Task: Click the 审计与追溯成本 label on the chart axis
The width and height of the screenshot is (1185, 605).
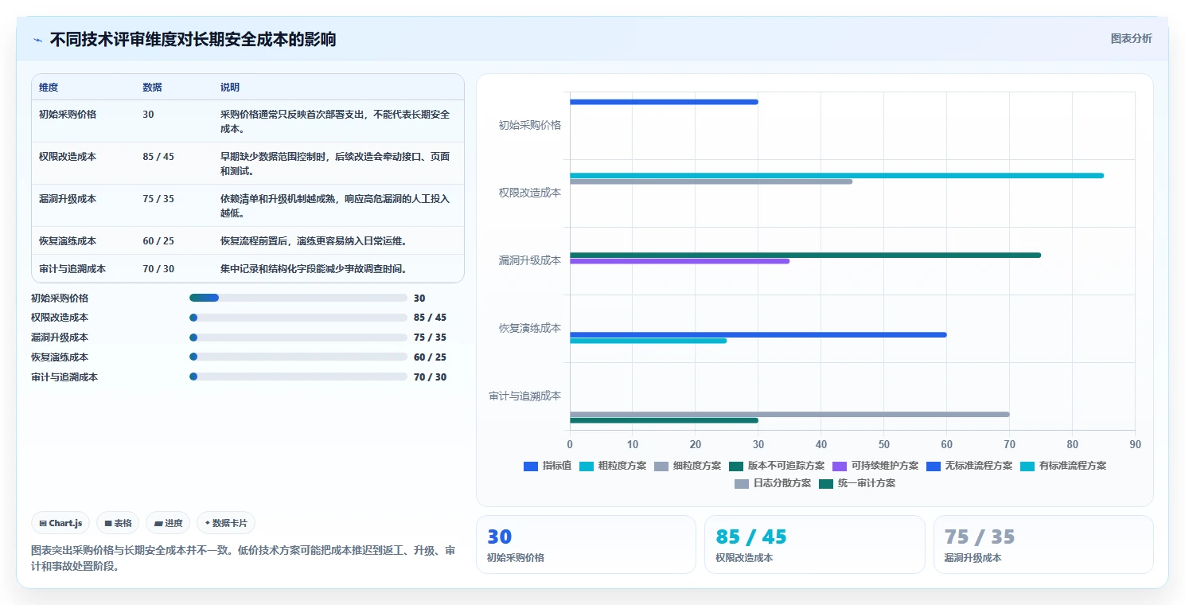Action: click(x=525, y=396)
